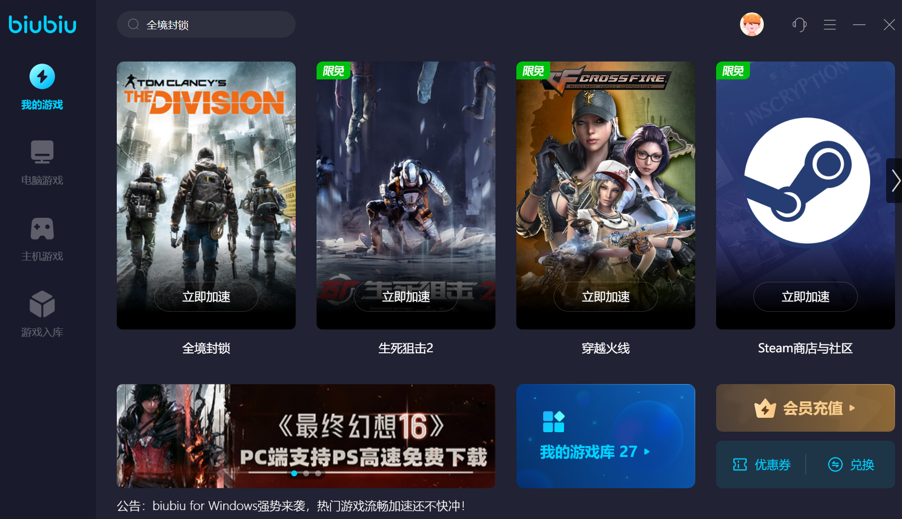
Task: Expand 我的游戏库 27 panel
Action: coord(605,436)
